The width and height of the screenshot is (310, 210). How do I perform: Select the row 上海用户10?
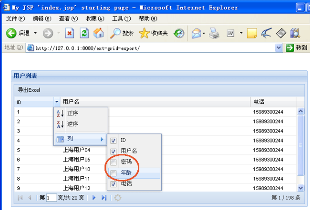point(155,169)
